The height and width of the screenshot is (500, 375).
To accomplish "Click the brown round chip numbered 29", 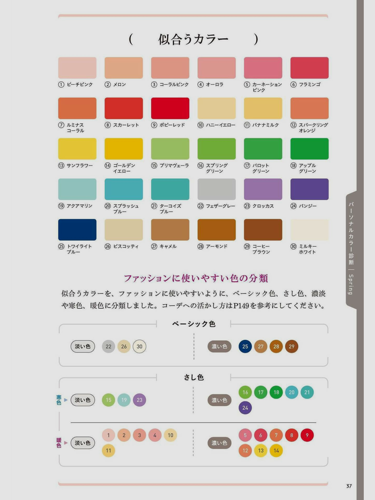I will [x=292, y=346].
